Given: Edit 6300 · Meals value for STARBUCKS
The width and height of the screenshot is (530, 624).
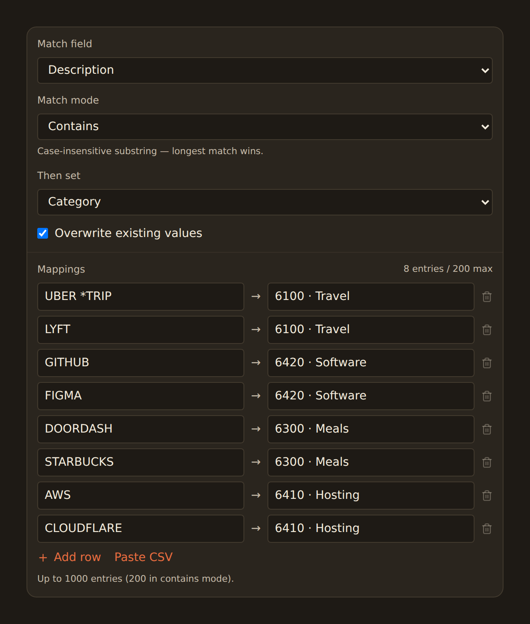Looking at the screenshot, I should tap(371, 462).
